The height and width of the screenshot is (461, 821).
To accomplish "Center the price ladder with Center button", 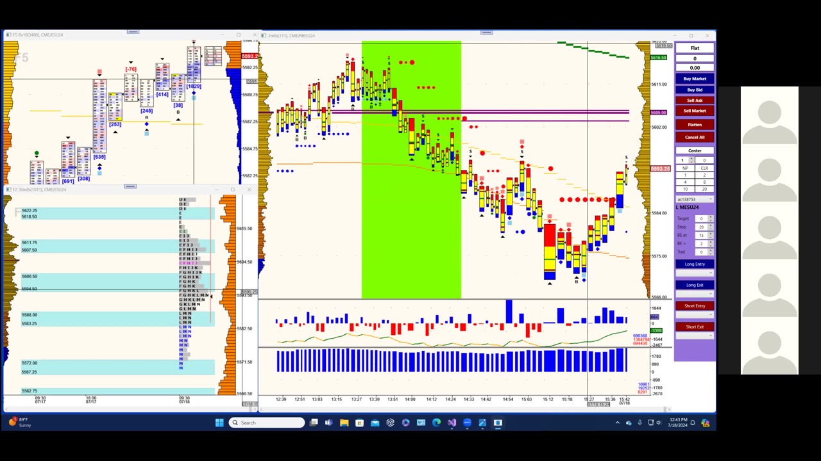I will [x=695, y=150].
